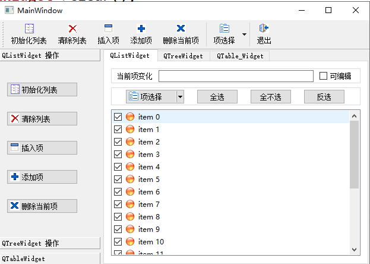
Task: Maximize the MainWindow window
Action: pos(328,10)
